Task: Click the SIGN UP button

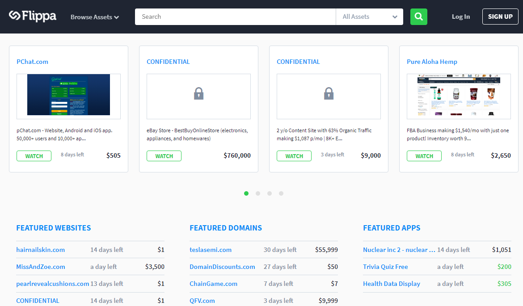Action: coord(500,17)
